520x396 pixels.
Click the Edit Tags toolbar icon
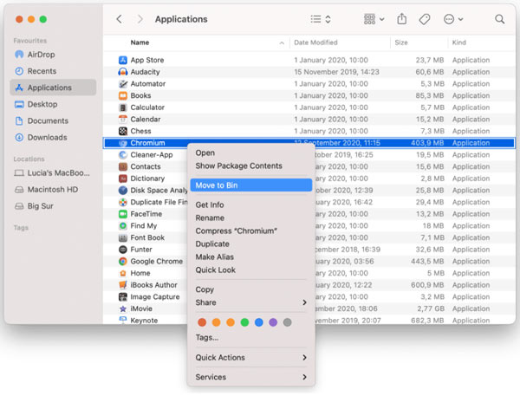(x=425, y=19)
